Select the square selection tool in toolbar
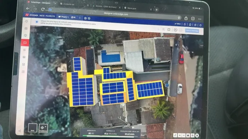The height and width of the screenshot is (139, 248). (169, 29)
